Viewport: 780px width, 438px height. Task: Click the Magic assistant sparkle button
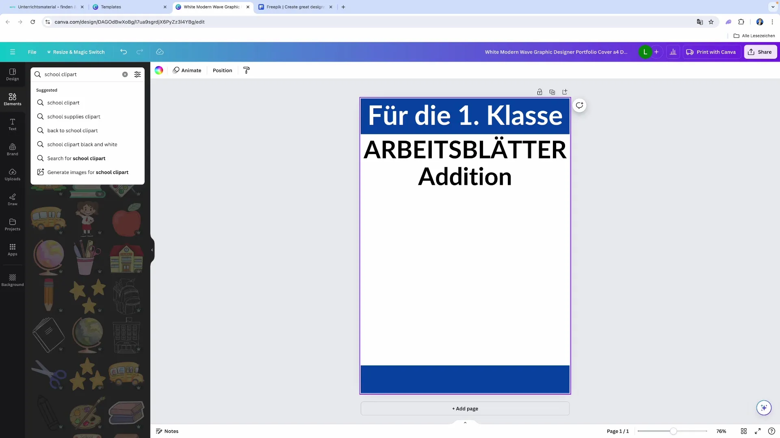pos(764,408)
